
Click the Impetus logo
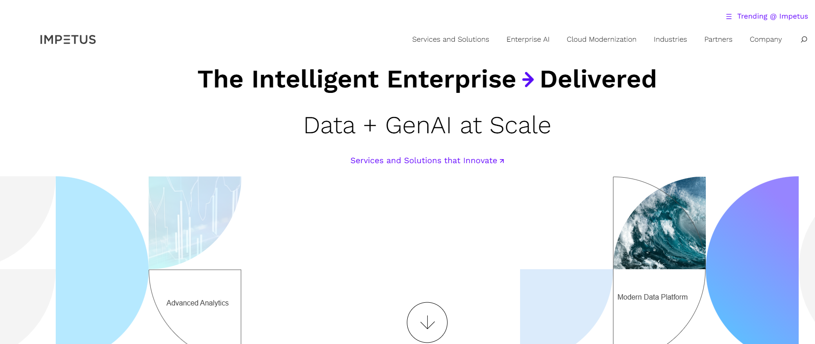tap(68, 40)
